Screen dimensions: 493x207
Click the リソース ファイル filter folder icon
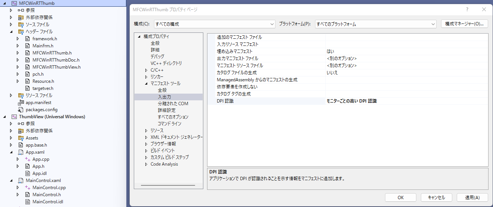[x=21, y=95]
